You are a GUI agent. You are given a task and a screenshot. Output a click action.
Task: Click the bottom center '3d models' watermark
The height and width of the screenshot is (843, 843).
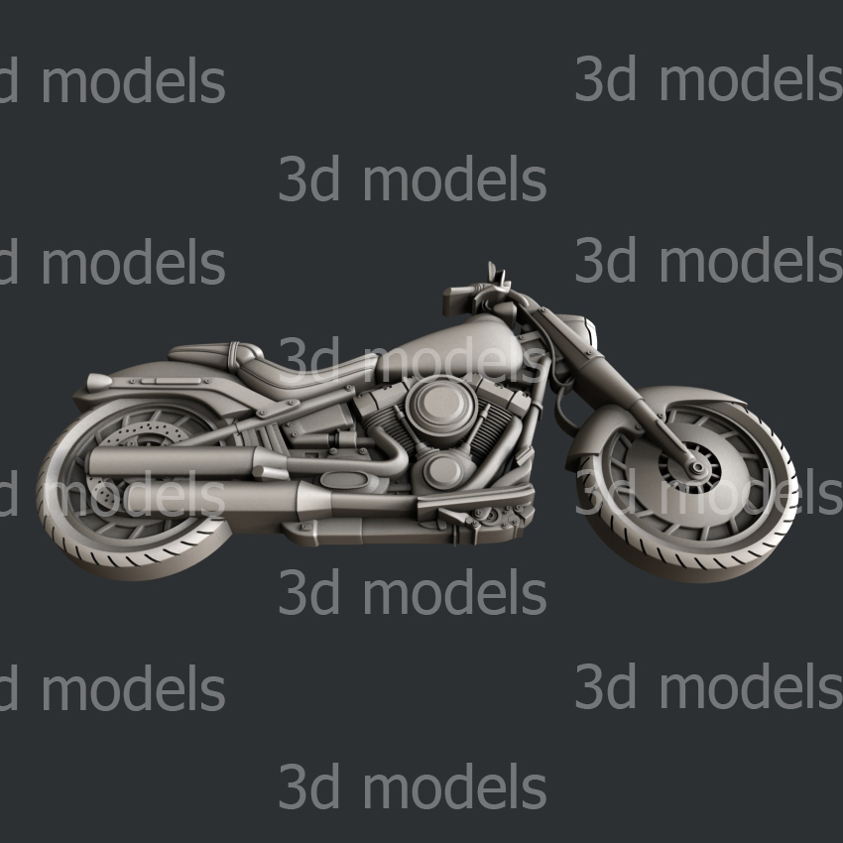tap(413, 785)
